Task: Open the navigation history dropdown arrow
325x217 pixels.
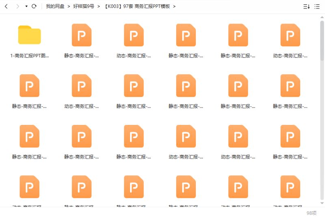Action: (x=26, y=6)
